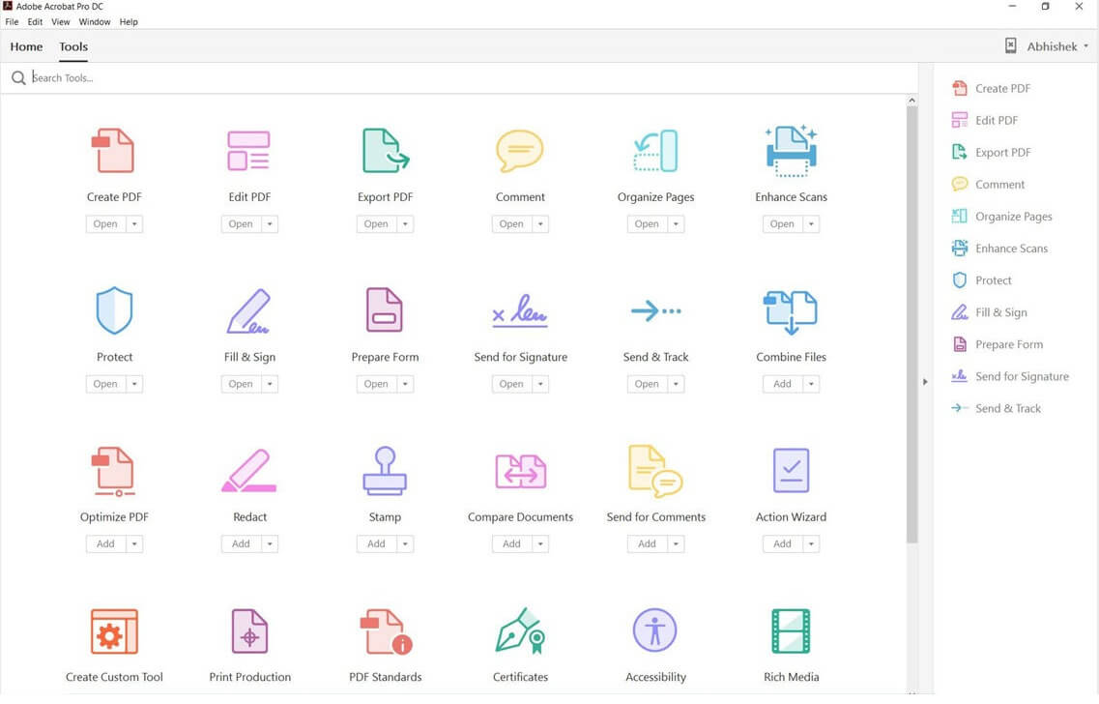Choose the Certificates pen nib icon
This screenshot has width=1099, height=704.
click(520, 631)
